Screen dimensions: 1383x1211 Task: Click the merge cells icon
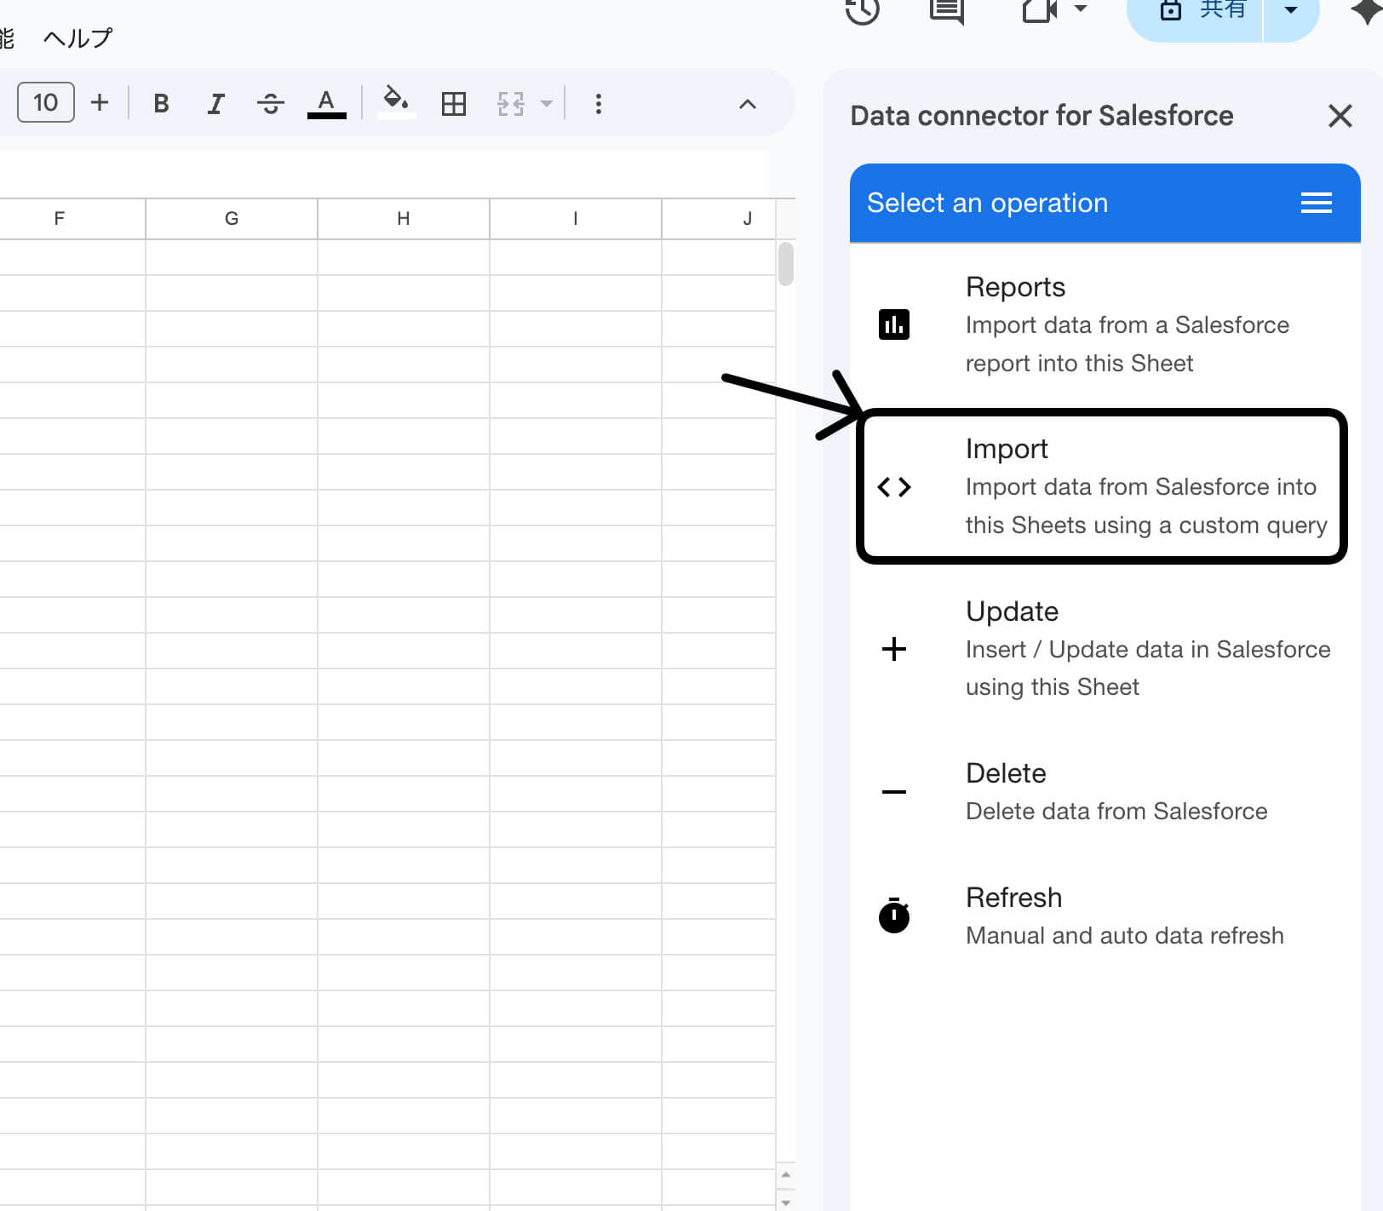[511, 104]
